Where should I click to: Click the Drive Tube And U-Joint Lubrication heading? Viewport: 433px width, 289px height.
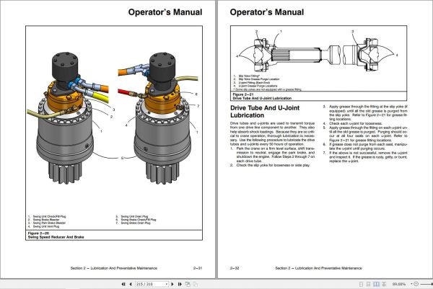pos(265,112)
